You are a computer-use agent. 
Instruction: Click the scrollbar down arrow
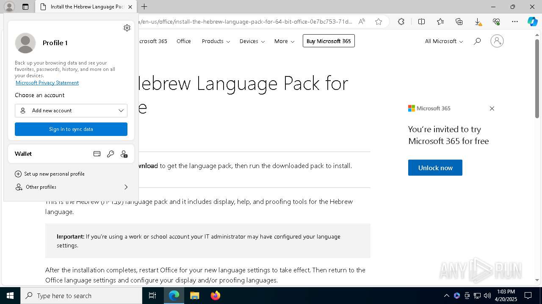pos(537,280)
